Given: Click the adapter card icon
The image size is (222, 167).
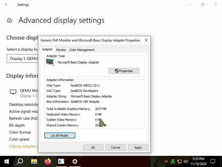Looking at the screenshot, I should 50,62.
